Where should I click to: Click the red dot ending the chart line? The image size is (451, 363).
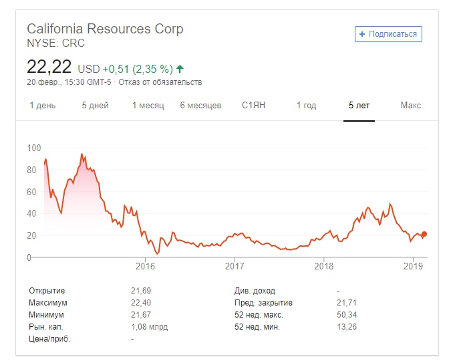coord(424,234)
